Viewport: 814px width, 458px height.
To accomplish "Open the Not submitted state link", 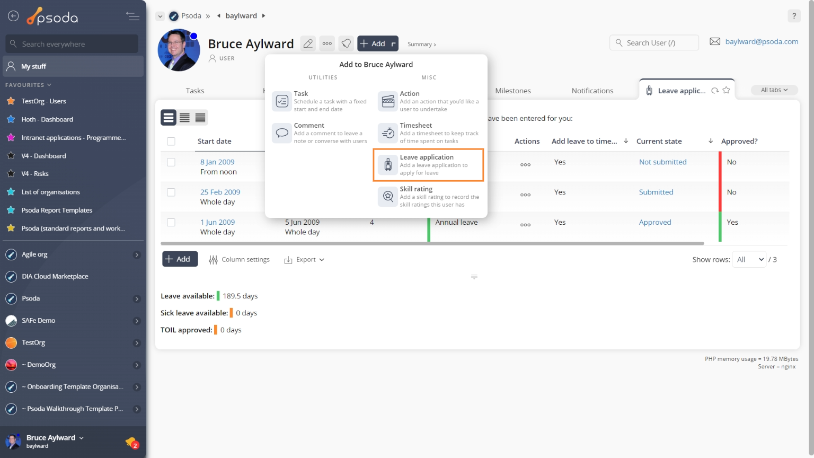I will 662,162.
